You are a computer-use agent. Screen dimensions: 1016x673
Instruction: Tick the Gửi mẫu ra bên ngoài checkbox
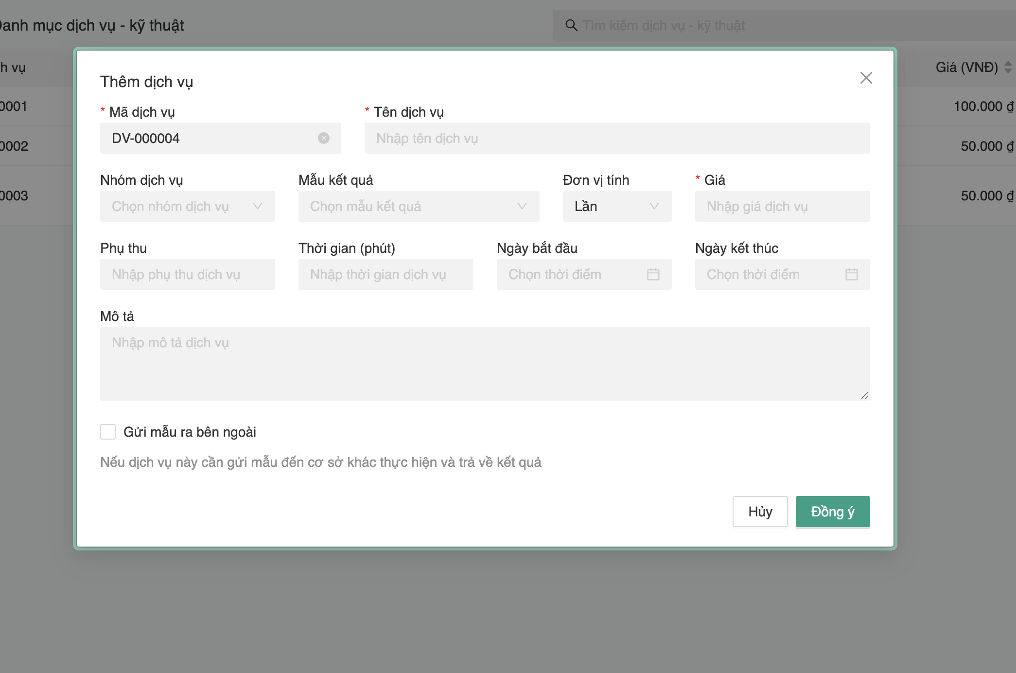point(108,432)
